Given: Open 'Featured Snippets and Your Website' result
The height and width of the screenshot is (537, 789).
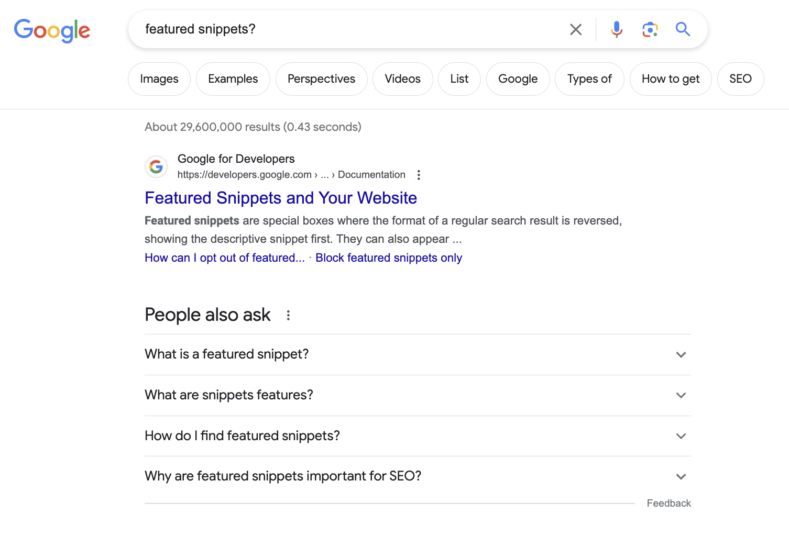Looking at the screenshot, I should point(281,198).
